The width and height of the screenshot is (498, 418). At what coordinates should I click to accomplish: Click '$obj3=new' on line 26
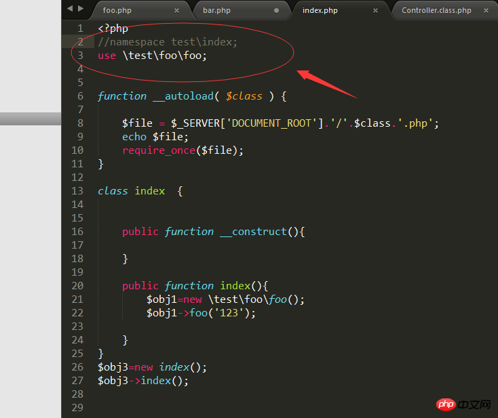tap(125, 367)
